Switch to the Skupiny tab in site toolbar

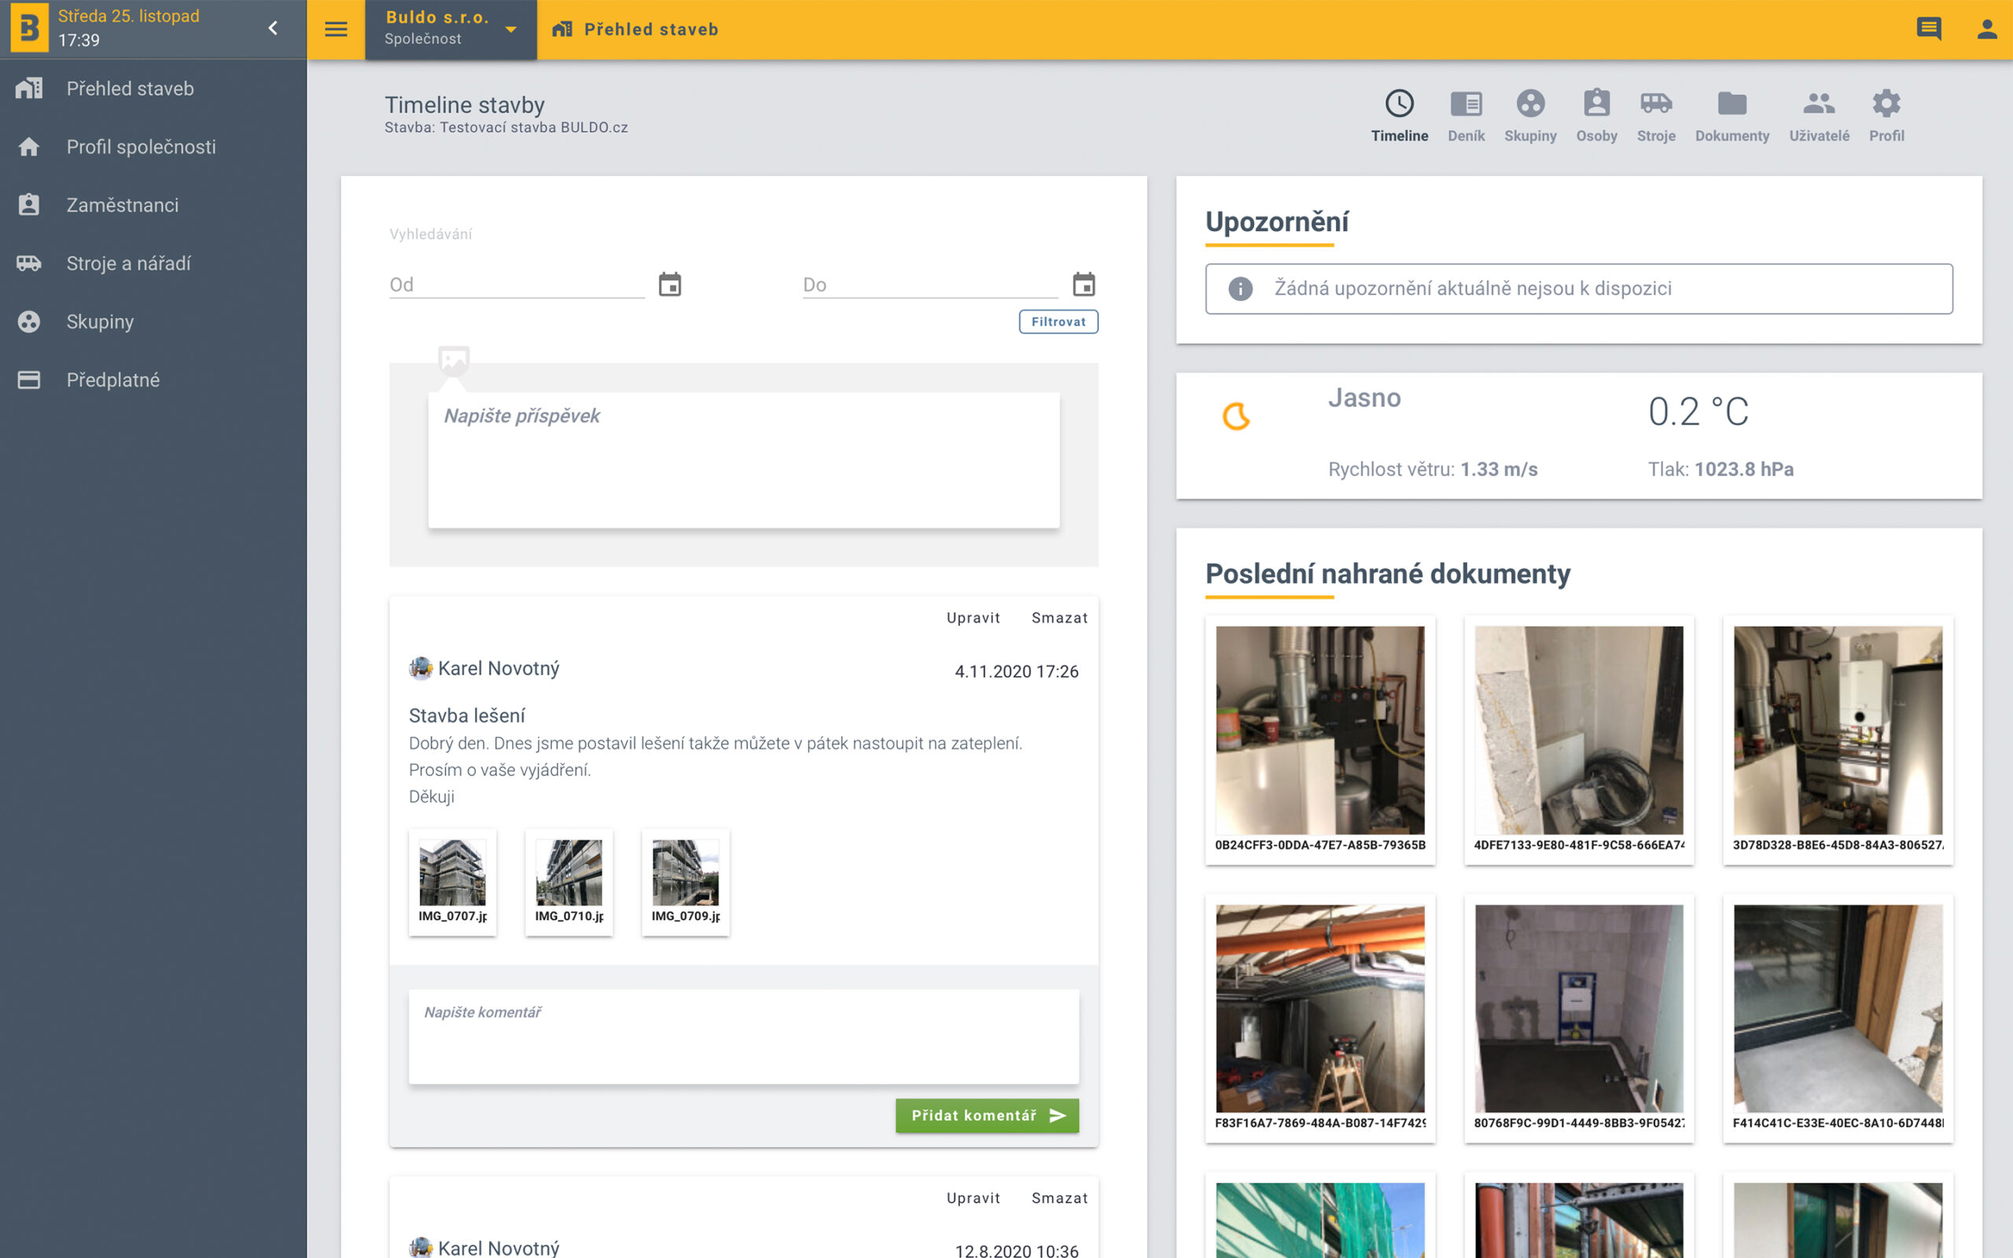click(x=1529, y=116)
